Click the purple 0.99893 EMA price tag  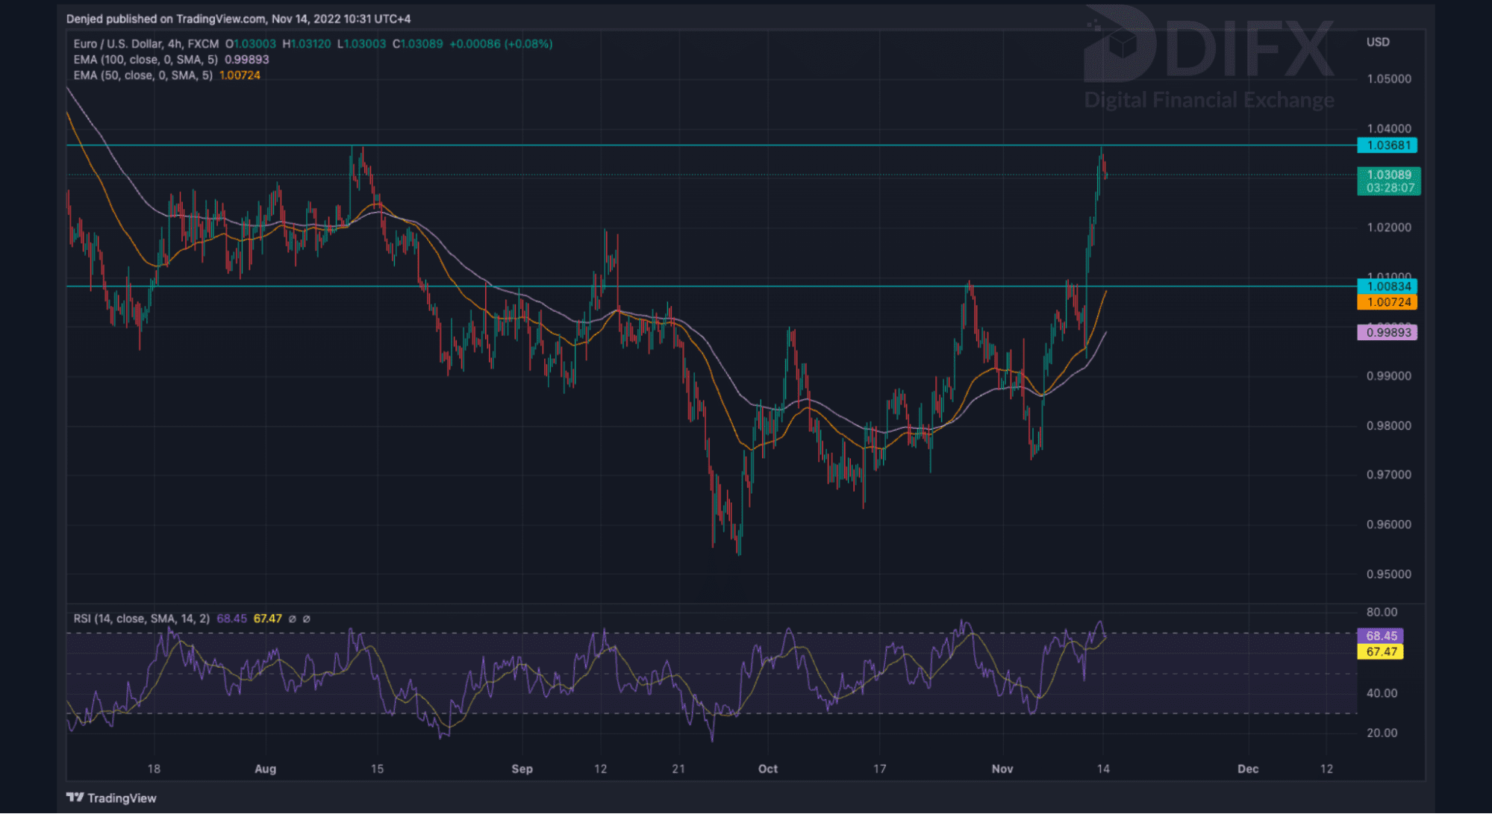(1388, 333)
